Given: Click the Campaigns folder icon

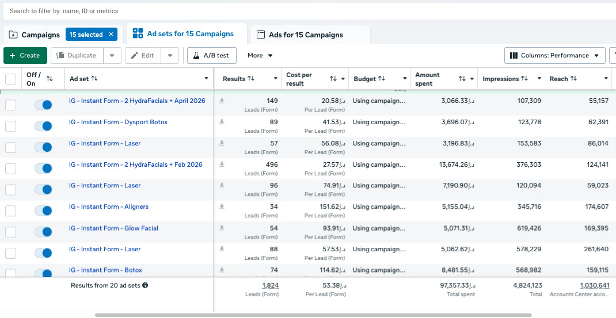Looking at the screenshot, I should 13,35.
